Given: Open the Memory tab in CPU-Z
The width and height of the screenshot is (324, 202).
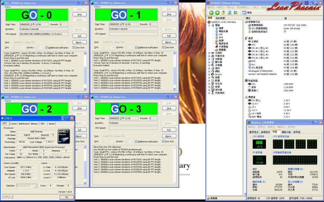Looking at the screenshot, I should coord(35,124).
